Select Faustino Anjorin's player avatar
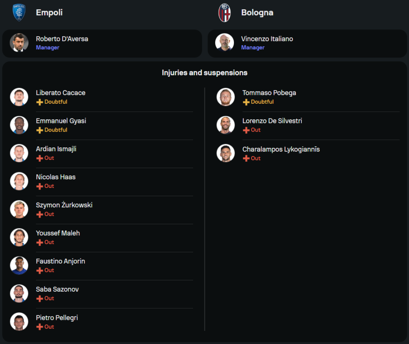The image size is (409, 344). [19, 265]
